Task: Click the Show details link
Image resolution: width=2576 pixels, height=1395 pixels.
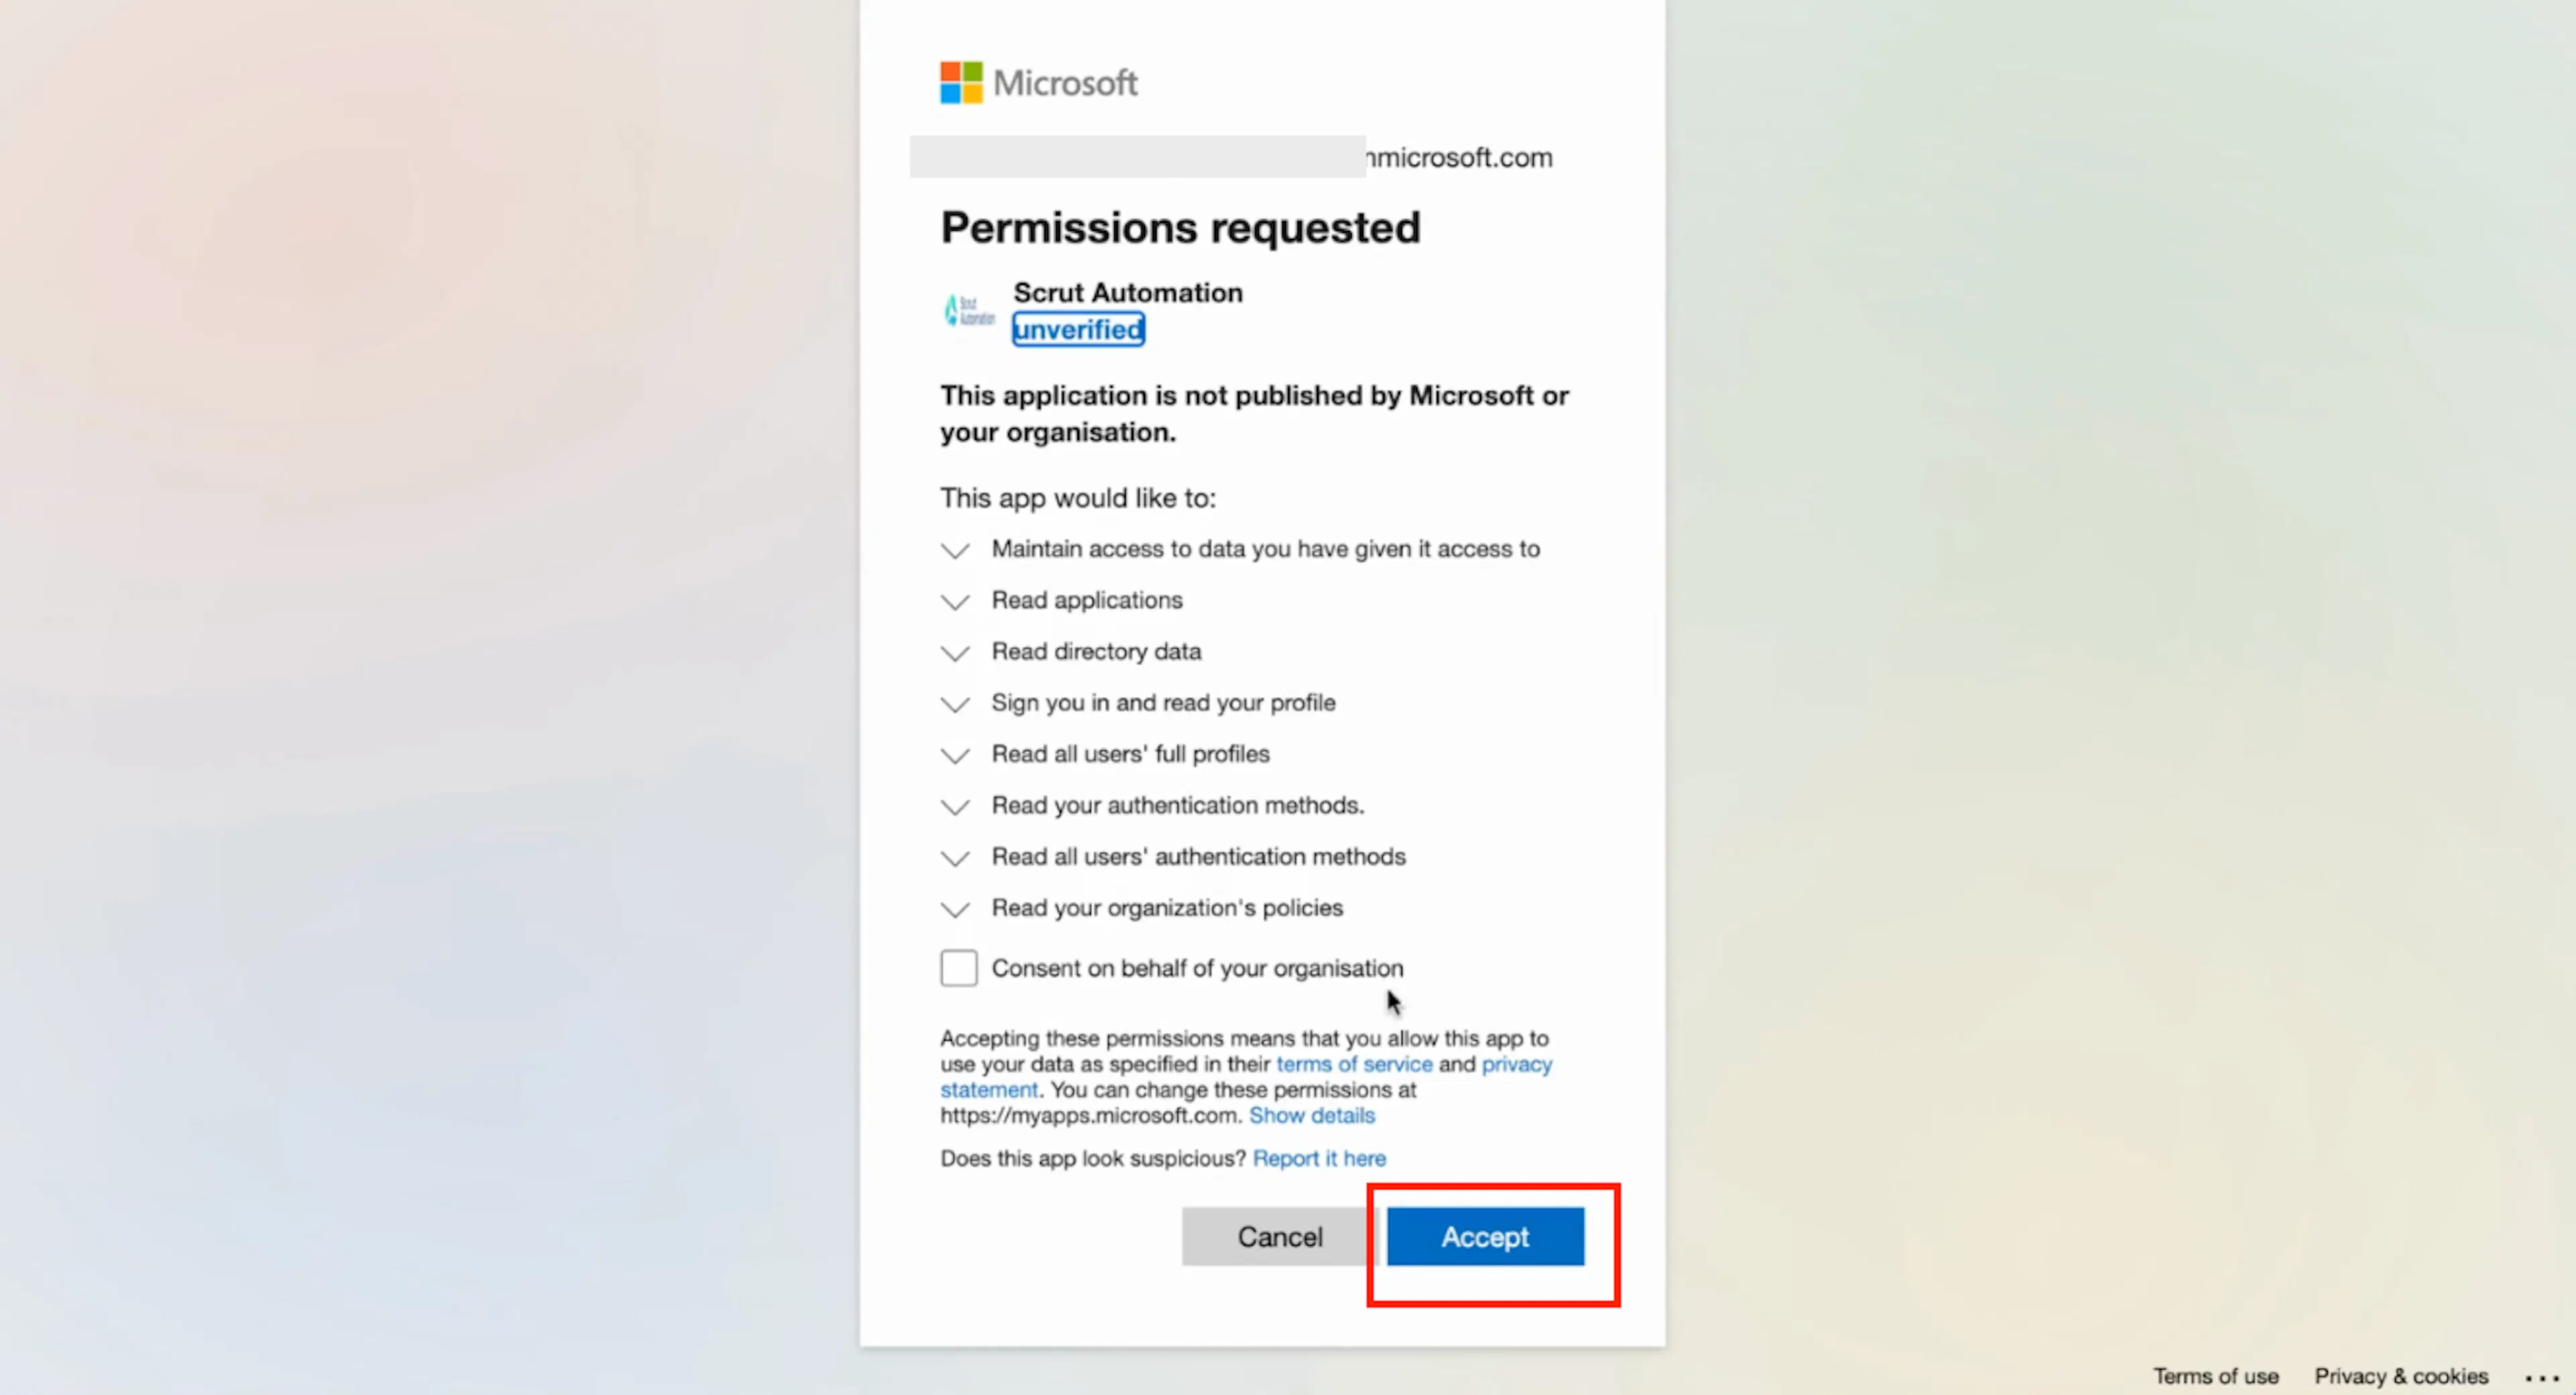Action: tap(1311, 1115)
